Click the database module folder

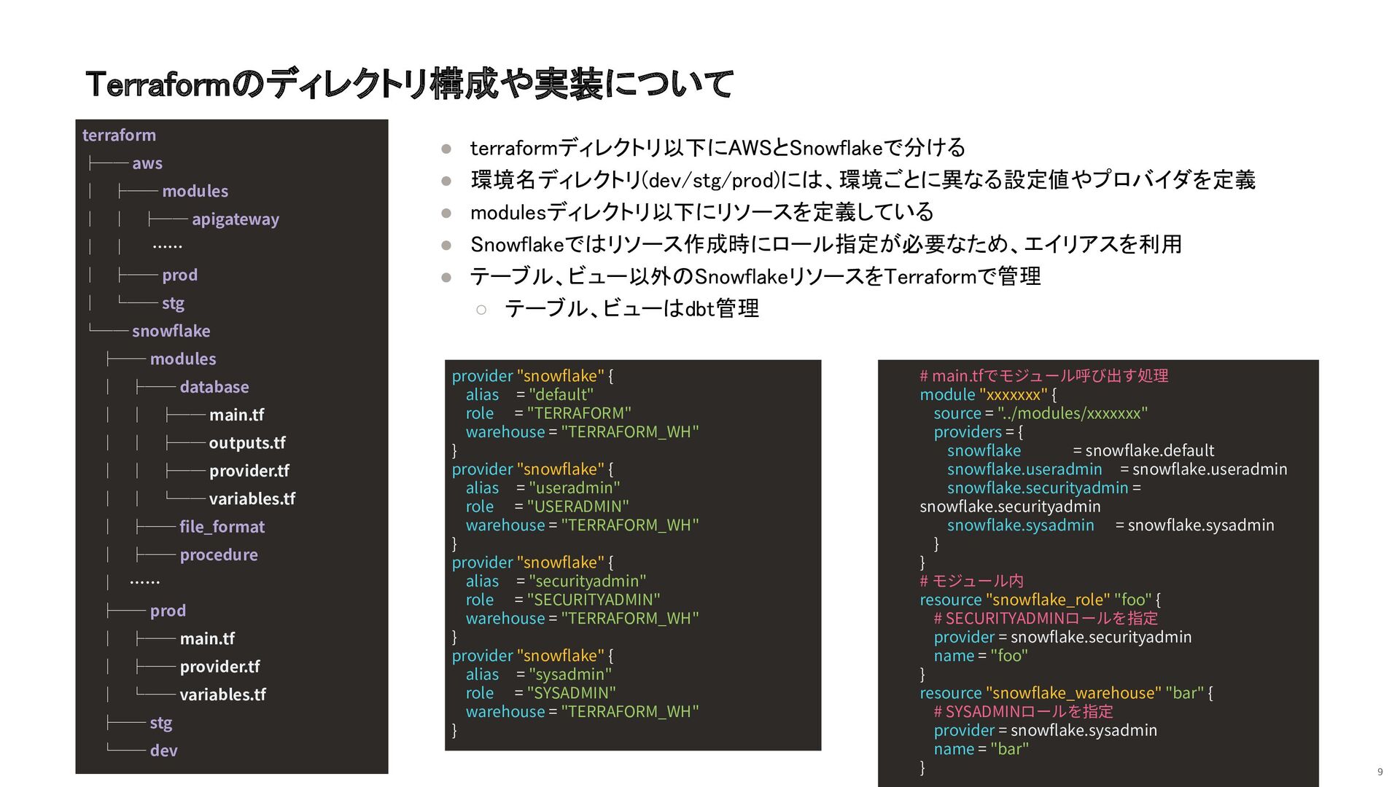214,387
